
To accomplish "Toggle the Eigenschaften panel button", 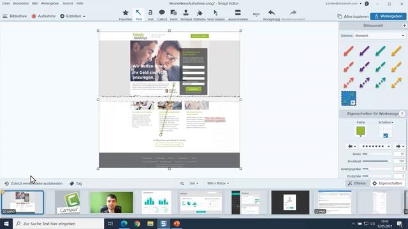I will pyautogui.click(x=388, y=183).
